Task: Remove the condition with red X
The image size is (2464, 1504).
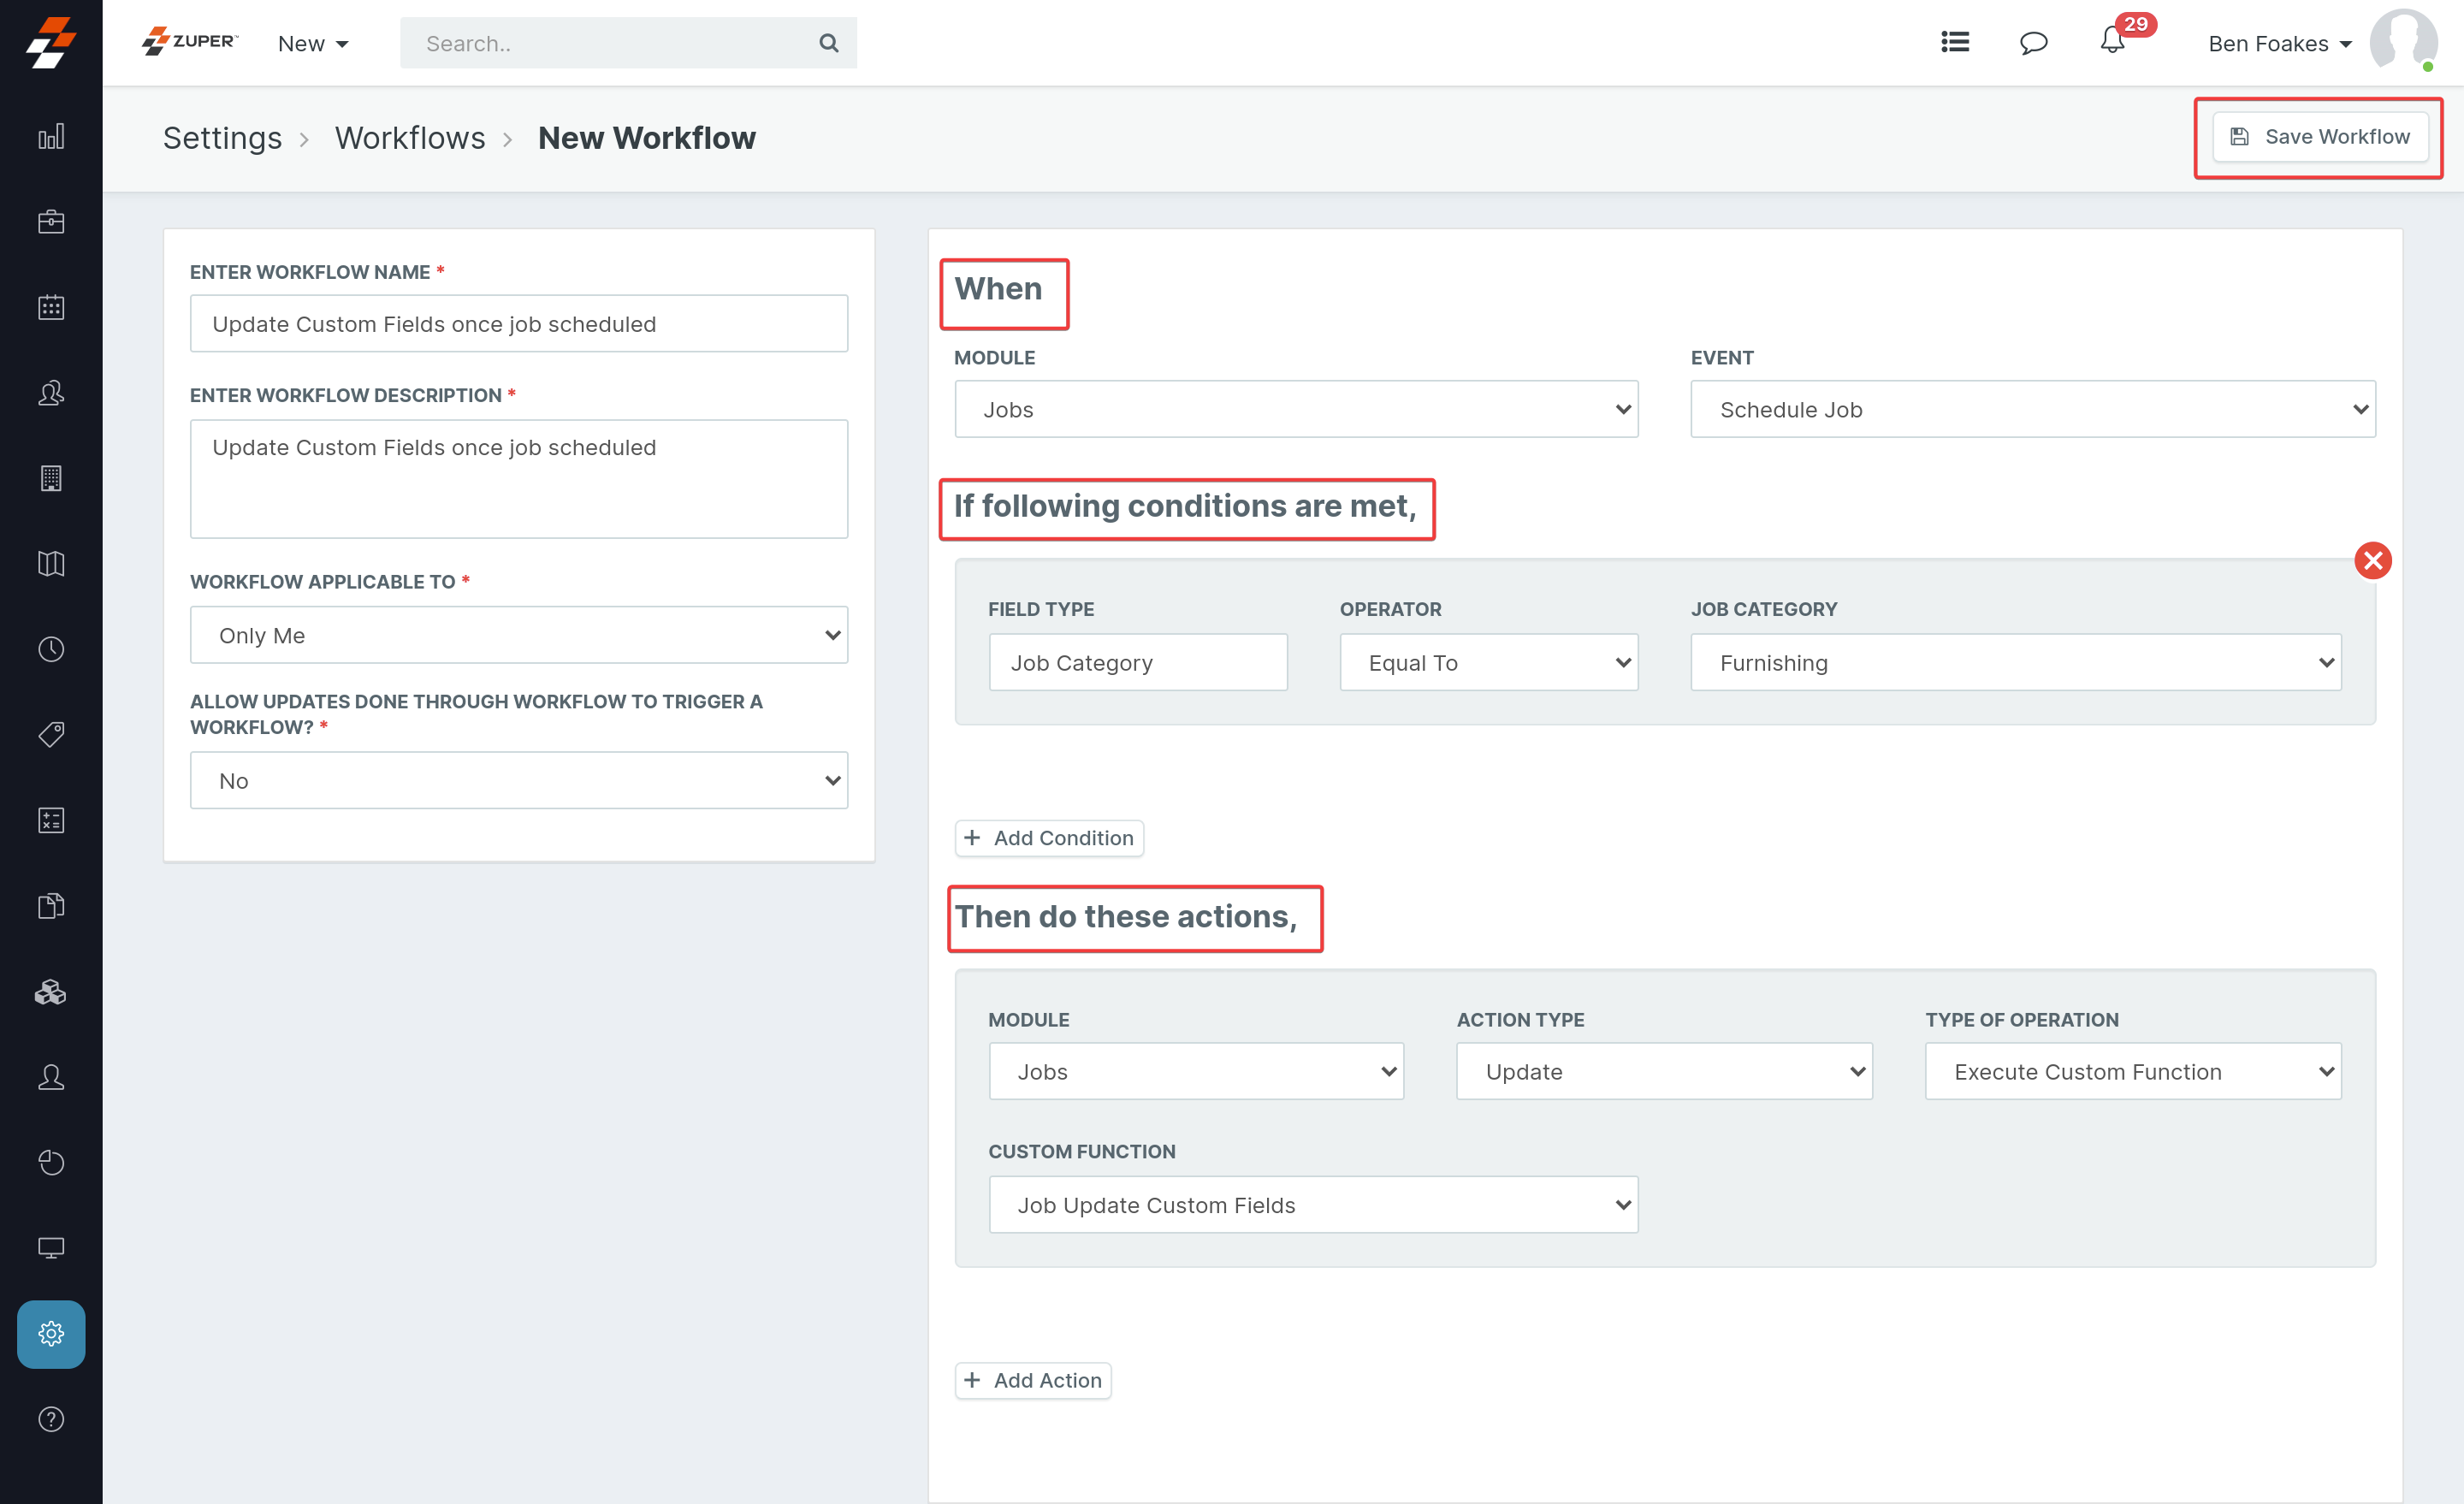Action: click(2372, 560)
